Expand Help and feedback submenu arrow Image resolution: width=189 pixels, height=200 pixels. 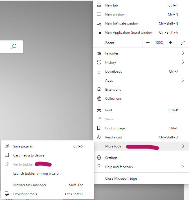(183, 167)
